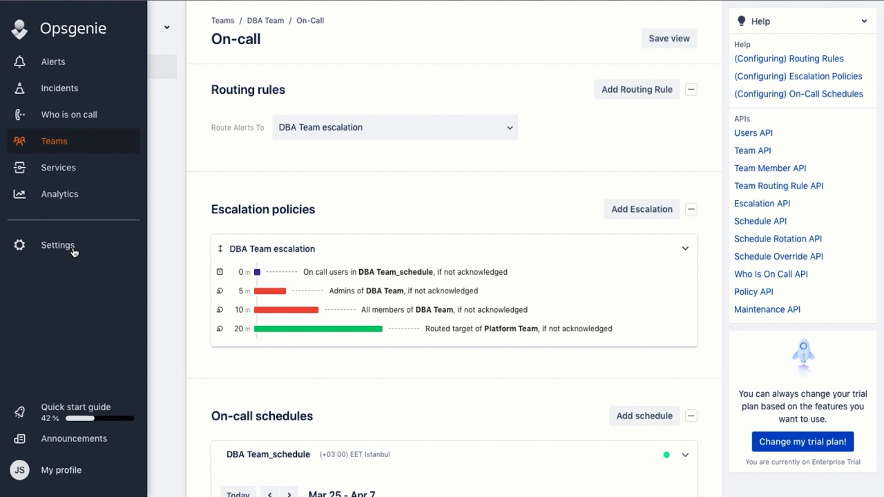
Task: Go to next schedule period arrow
Action: pos(289,494)
